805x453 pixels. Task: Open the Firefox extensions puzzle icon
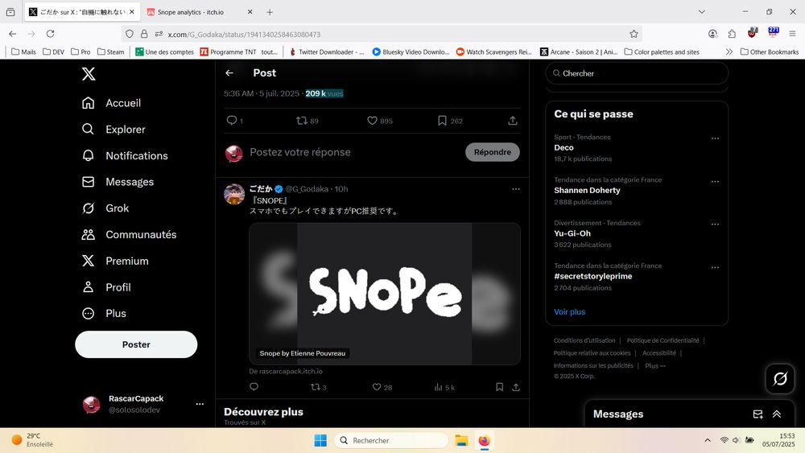pos(732,34)
